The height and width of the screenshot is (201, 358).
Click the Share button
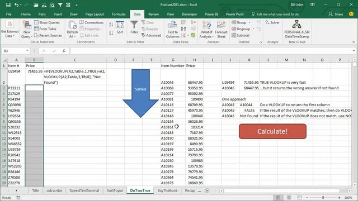(336, 14)
